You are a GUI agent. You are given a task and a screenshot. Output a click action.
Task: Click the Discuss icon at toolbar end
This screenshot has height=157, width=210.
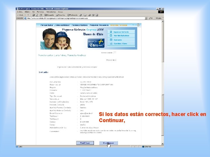(97, 15)
